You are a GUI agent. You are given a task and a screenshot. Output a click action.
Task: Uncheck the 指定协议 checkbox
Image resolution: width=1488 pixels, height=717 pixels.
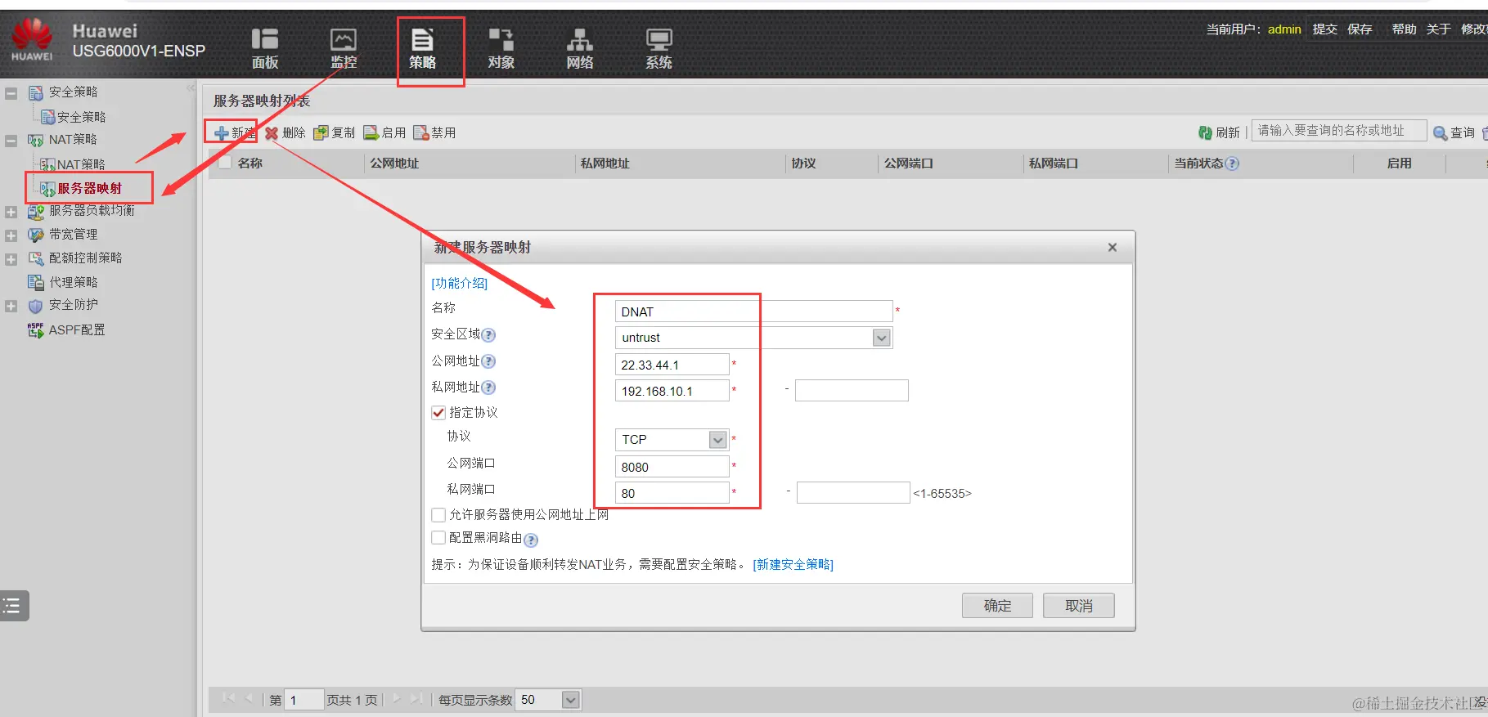(x=438, y=413)
